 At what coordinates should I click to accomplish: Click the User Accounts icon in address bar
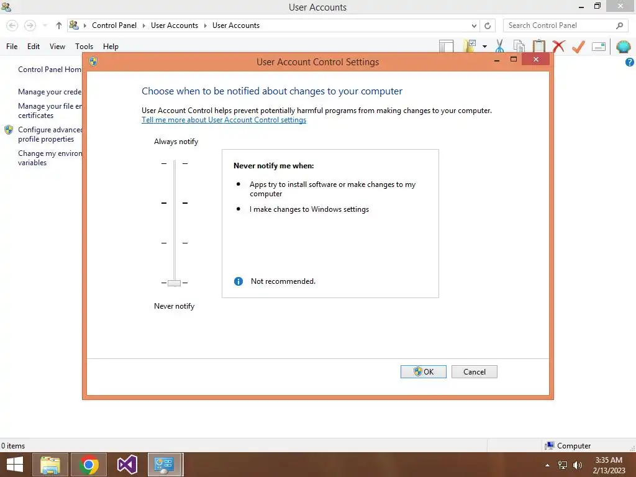click(74, 25)
